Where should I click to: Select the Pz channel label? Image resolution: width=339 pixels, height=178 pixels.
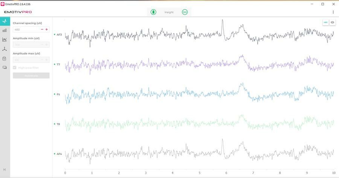(58, 94)
